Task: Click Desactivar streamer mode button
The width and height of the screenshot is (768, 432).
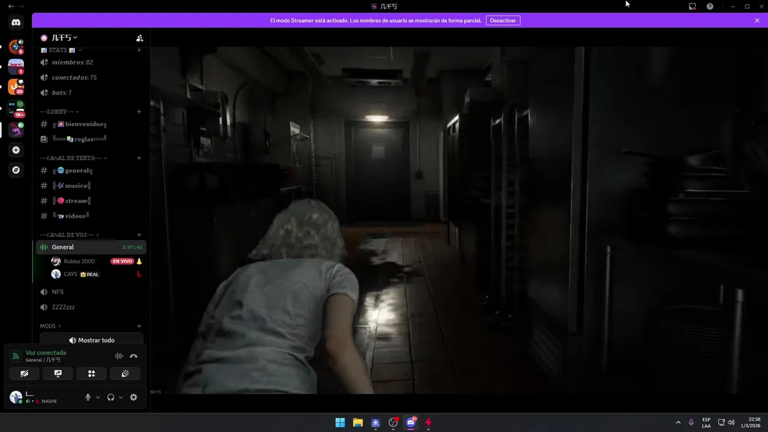Action: click(503, 20)
